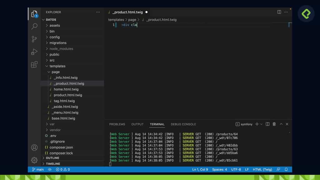This screenshot has height=180, width=320.
Task: Open errors and warnings count in status bar
Action: pos(63,169)
